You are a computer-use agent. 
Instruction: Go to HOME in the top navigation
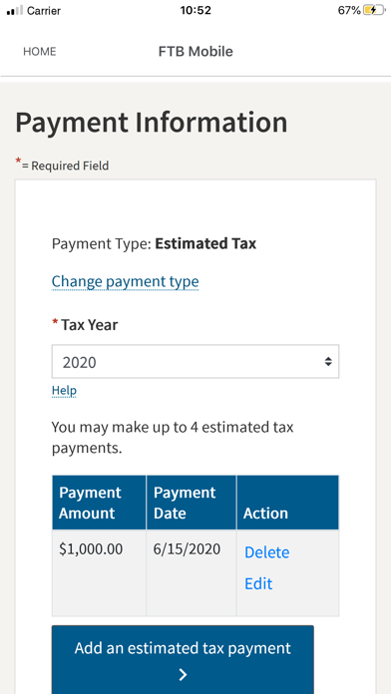(40, 52)
